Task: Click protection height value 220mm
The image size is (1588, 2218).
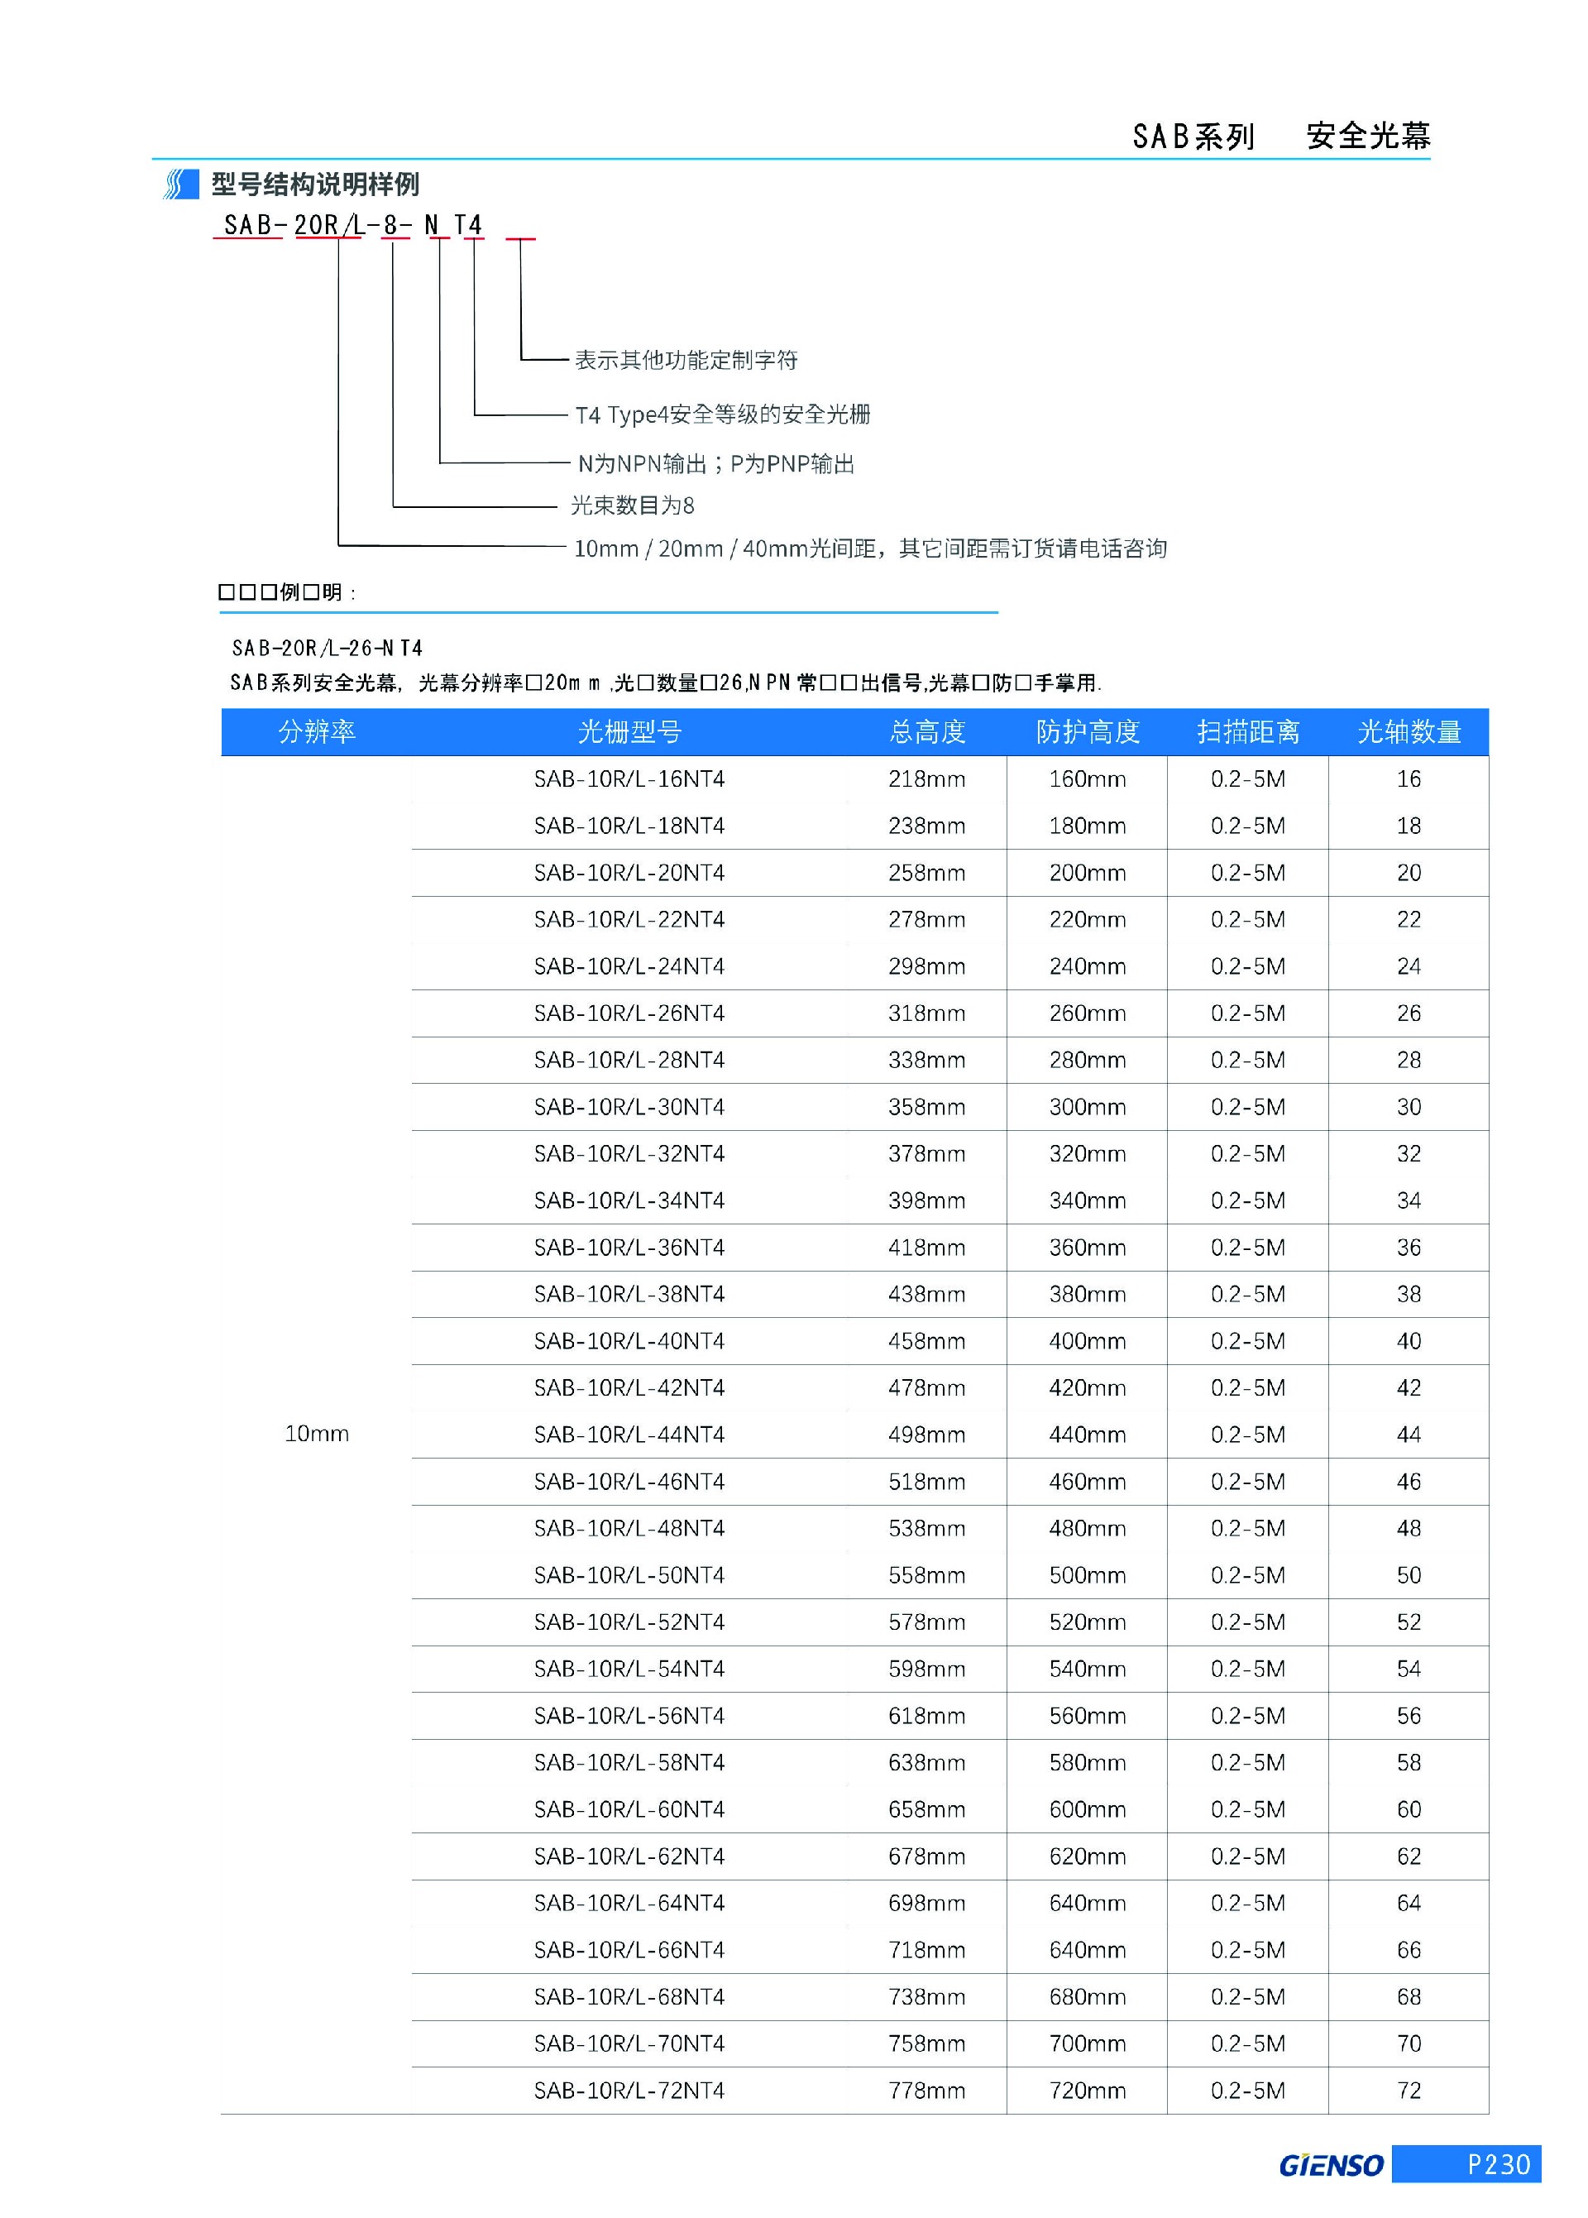Action: click(1088, 919)
